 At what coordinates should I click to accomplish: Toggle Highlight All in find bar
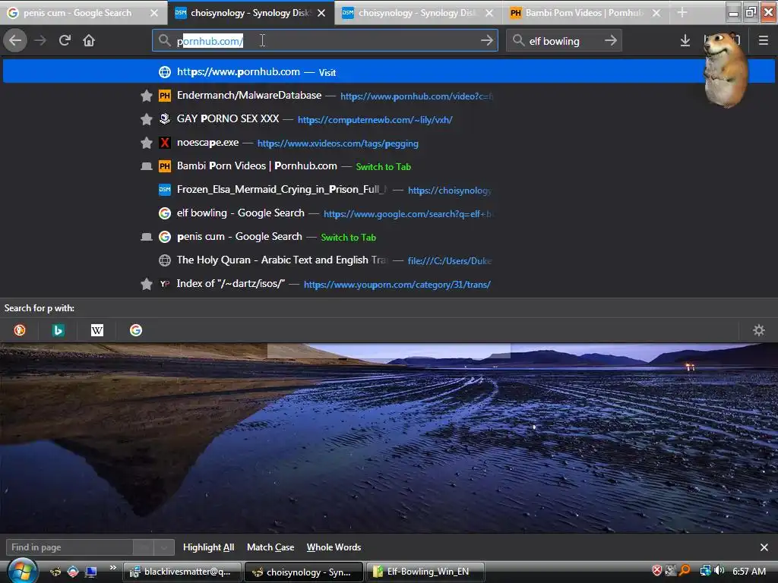[208, 547]
